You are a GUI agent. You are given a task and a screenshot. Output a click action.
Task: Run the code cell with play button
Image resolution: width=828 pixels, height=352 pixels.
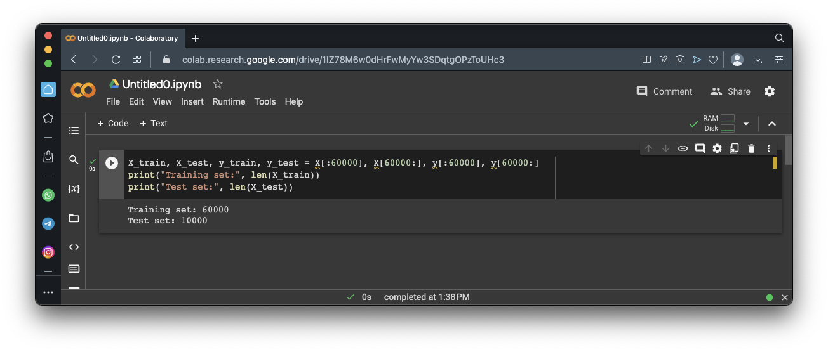coord(112,163)
